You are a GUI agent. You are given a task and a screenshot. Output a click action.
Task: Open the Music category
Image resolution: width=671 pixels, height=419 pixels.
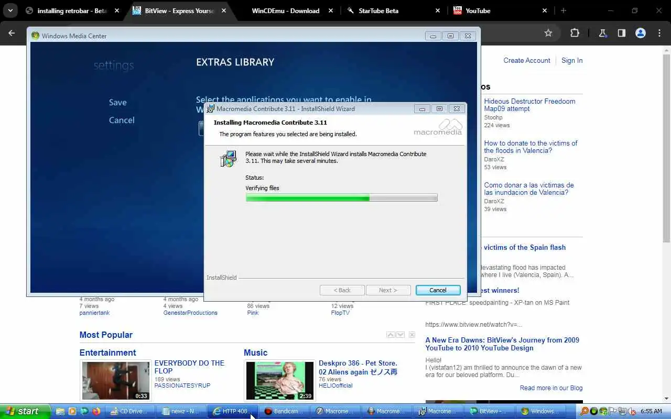tap(255, 352)
